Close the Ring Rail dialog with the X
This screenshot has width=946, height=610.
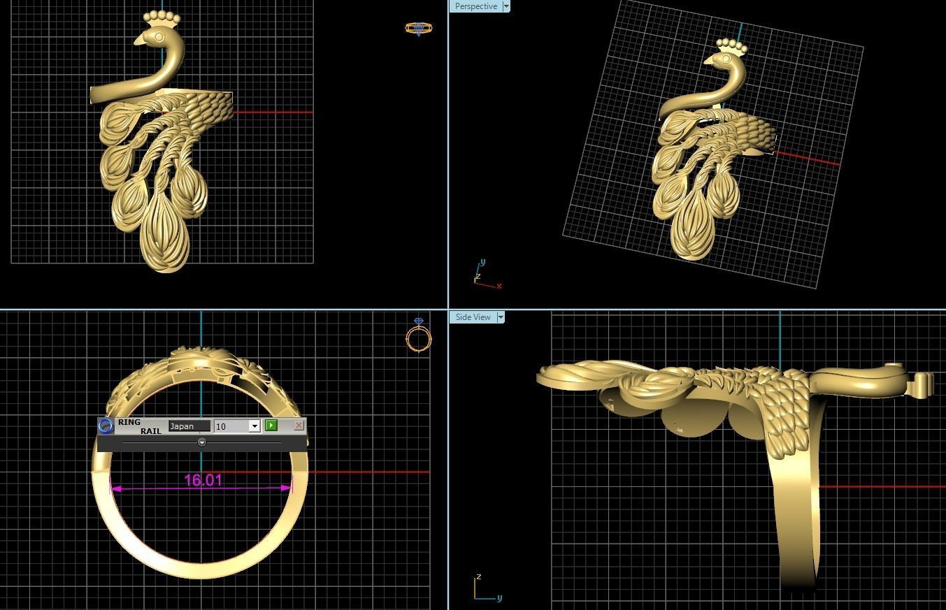point(299,425)
